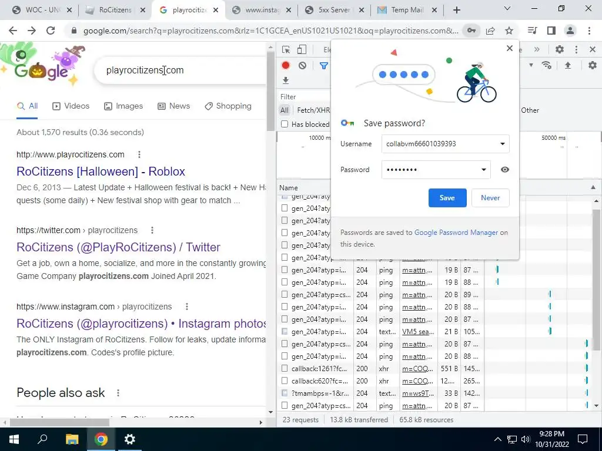The image size is (602, 451).
Task: Click the browser forward arrow
Action: pos(32,31)
